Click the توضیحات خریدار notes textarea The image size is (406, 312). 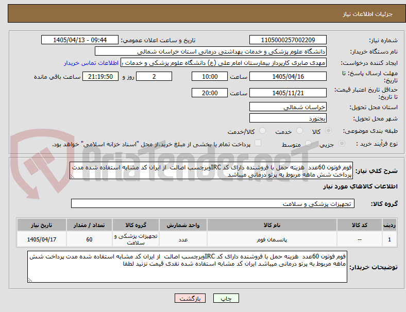coord(187,267)
